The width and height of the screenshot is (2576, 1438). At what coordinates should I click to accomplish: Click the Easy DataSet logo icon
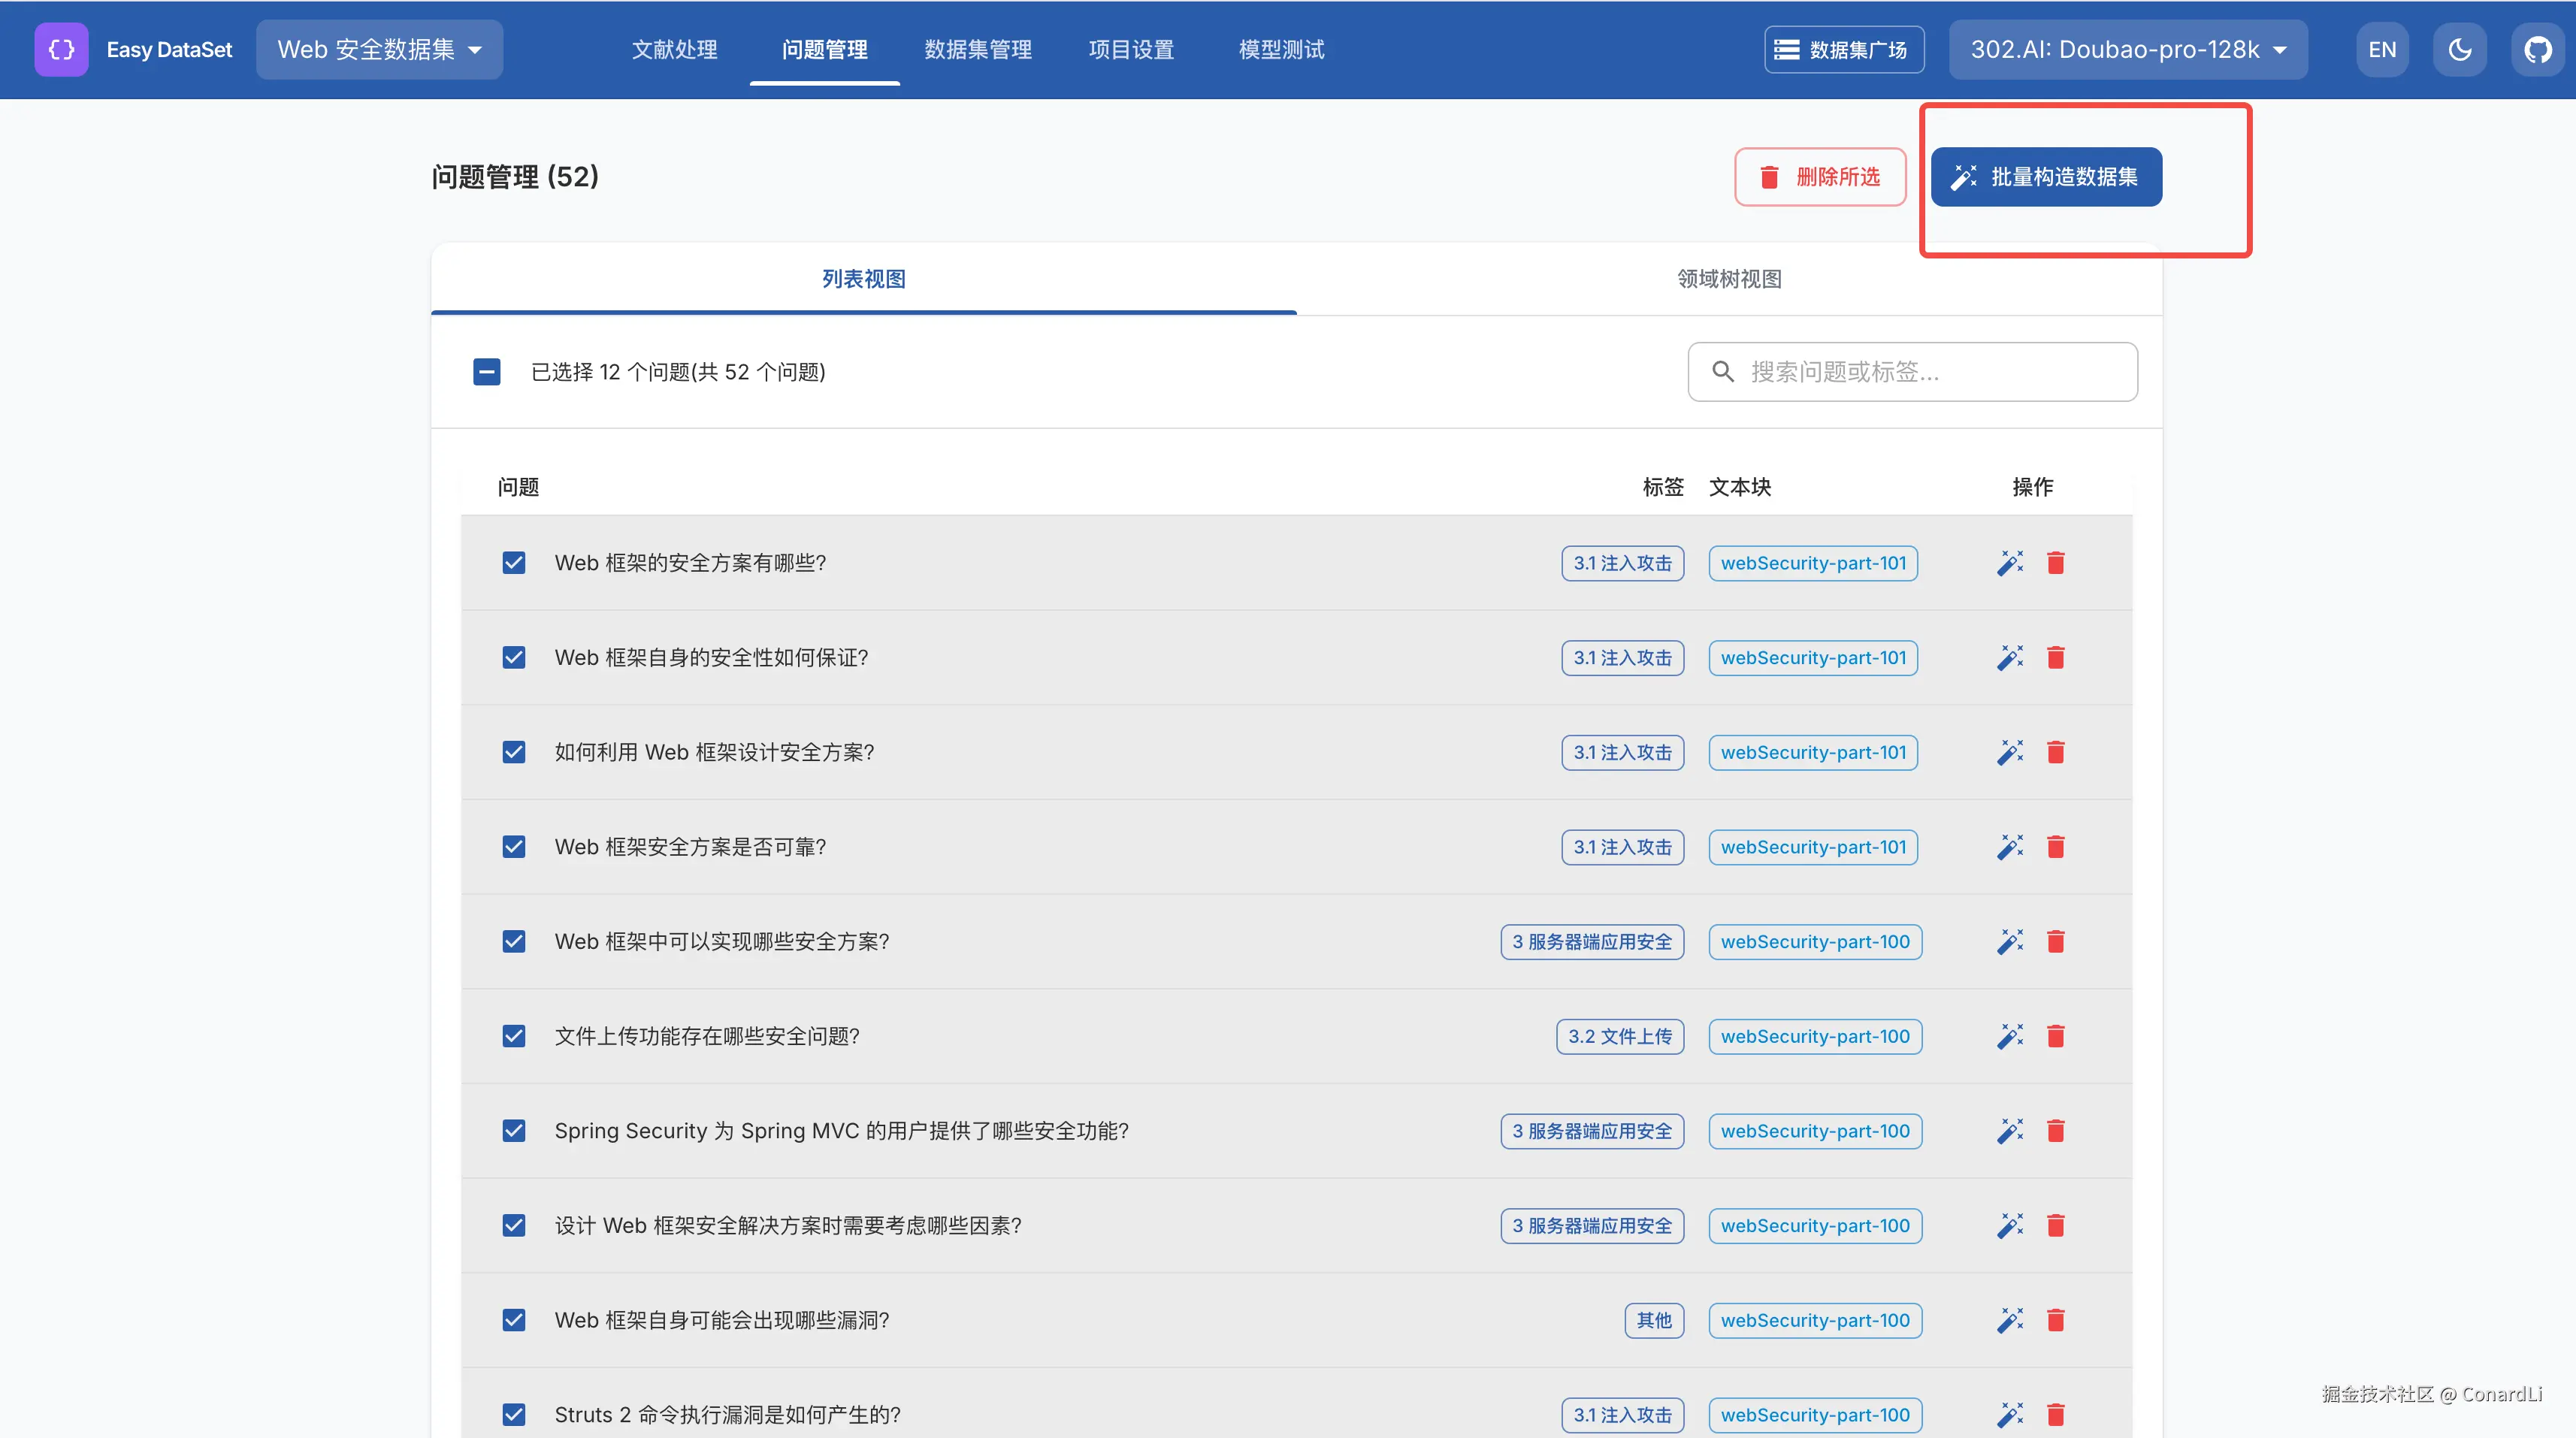[x=61, y=49]
